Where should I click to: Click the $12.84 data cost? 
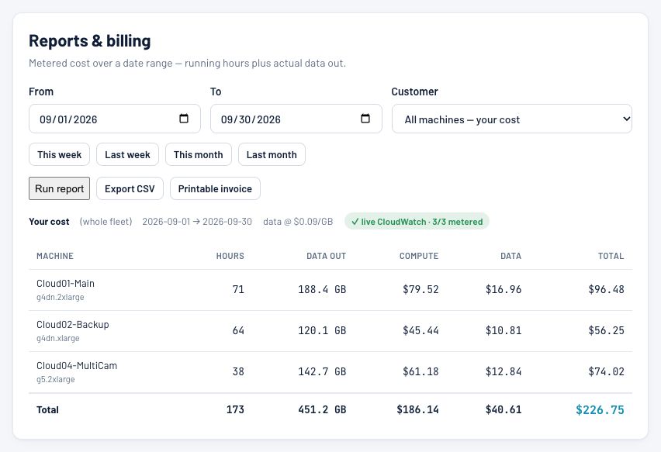(x=504, y=371)
